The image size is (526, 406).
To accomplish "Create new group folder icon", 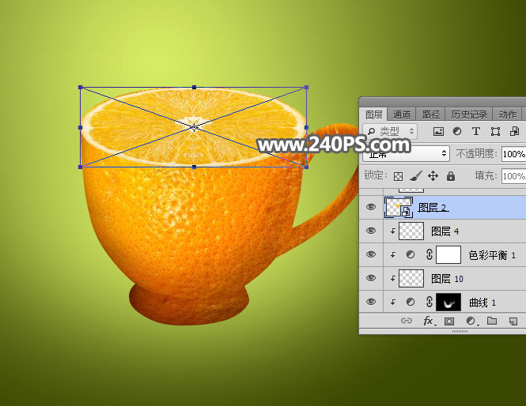I will pyautogui.click(x=492, y=321).
